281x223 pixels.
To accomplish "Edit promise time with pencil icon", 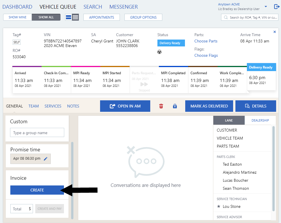I will tap(46, 159).
